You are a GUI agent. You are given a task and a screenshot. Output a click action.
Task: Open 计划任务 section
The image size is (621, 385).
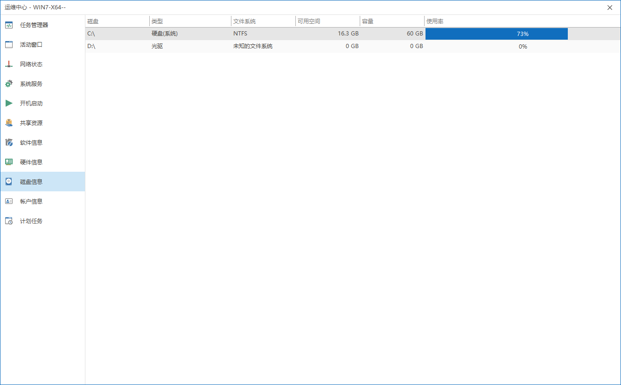[42, 221]
